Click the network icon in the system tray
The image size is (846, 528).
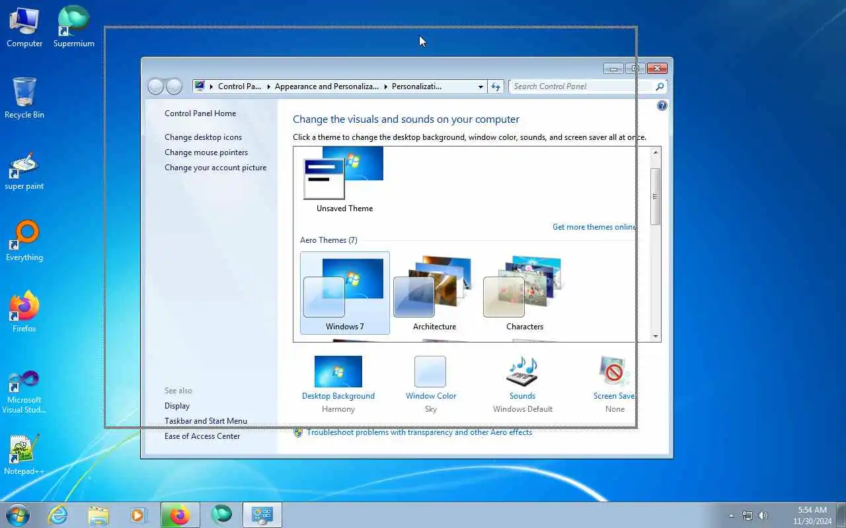pos(747,515)
